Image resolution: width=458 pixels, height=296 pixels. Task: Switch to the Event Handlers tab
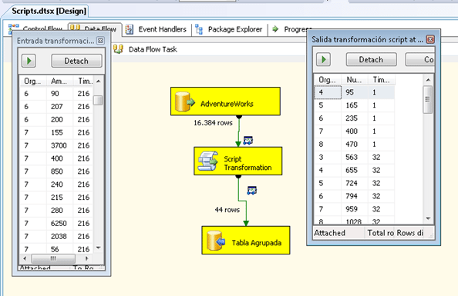156,29
